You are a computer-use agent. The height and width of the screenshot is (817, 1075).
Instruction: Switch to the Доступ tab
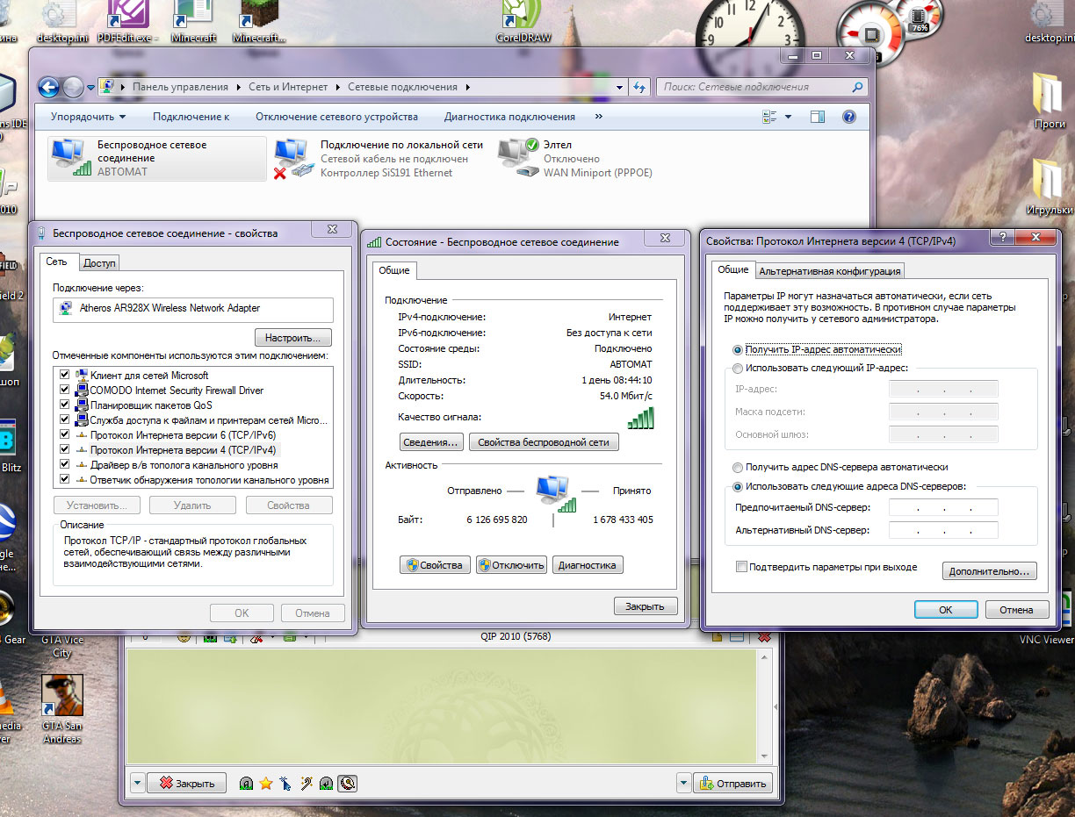(99, 262)
